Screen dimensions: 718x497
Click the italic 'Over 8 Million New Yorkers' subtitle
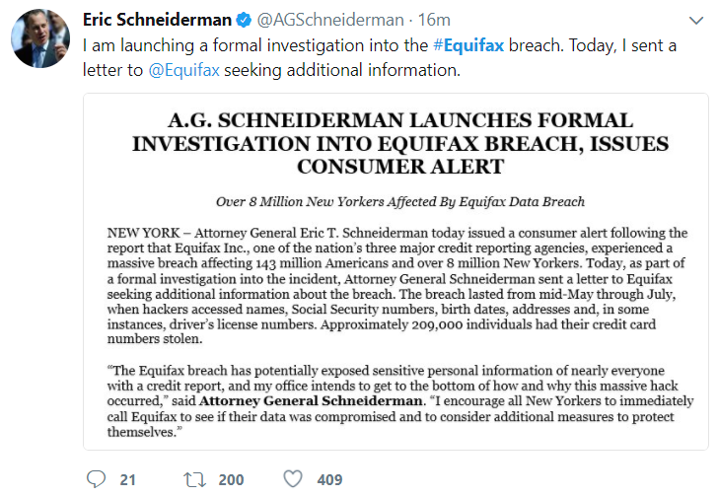click(400, 202)
